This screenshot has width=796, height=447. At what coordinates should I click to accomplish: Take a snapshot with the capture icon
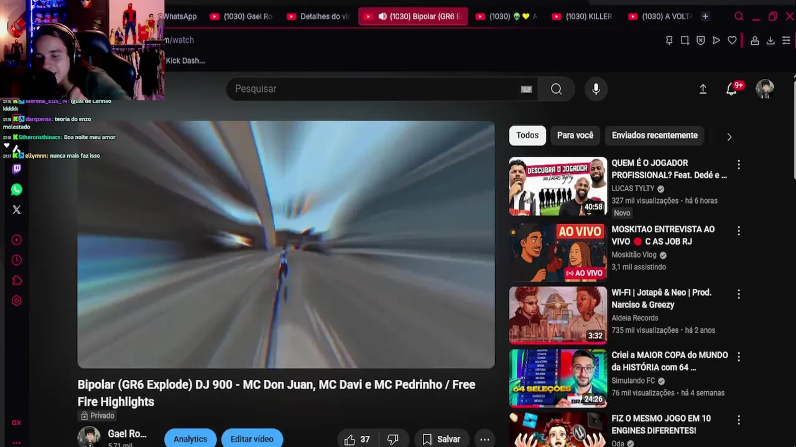click(x=685, y=40)
